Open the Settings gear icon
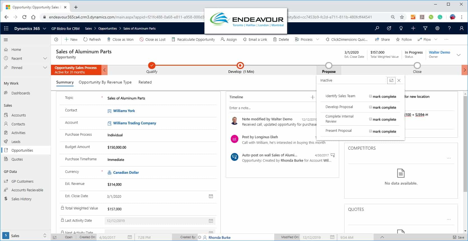This screenshot has width=468, height=241. (437, 28)
